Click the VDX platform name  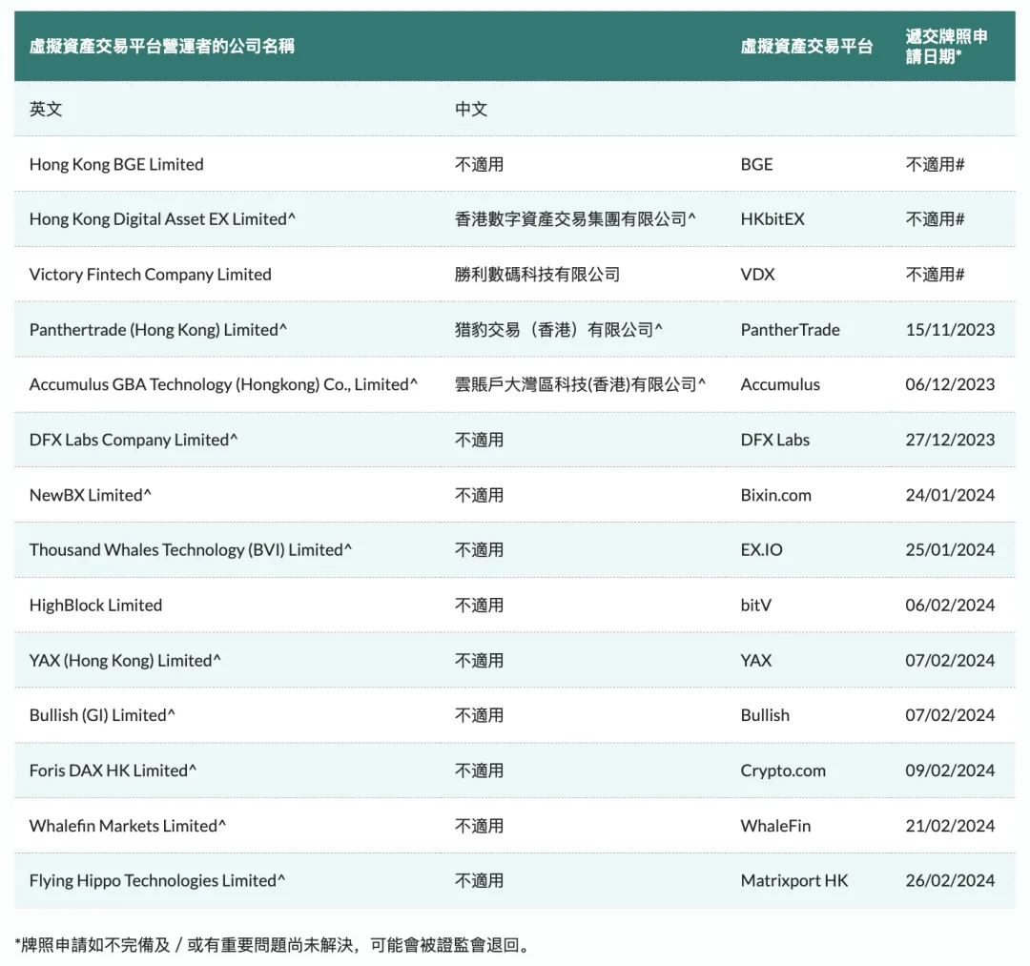pos(757,275)
